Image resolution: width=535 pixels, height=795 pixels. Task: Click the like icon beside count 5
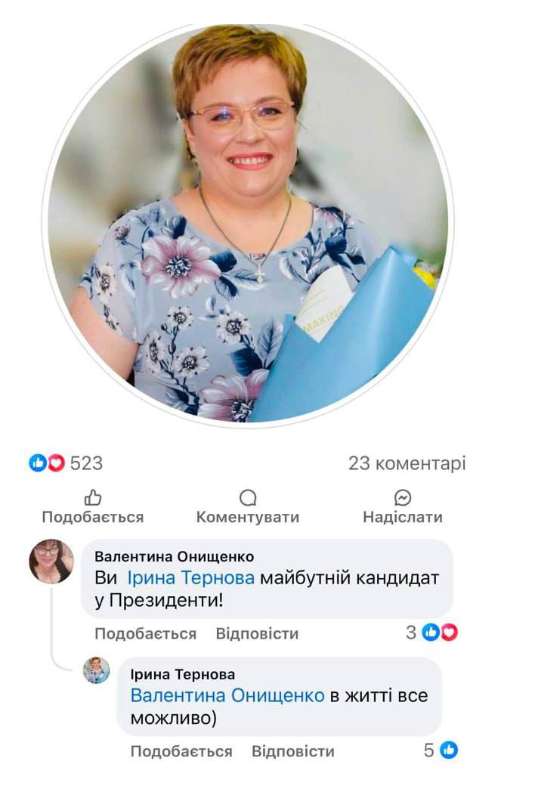(x=449, y=750)
